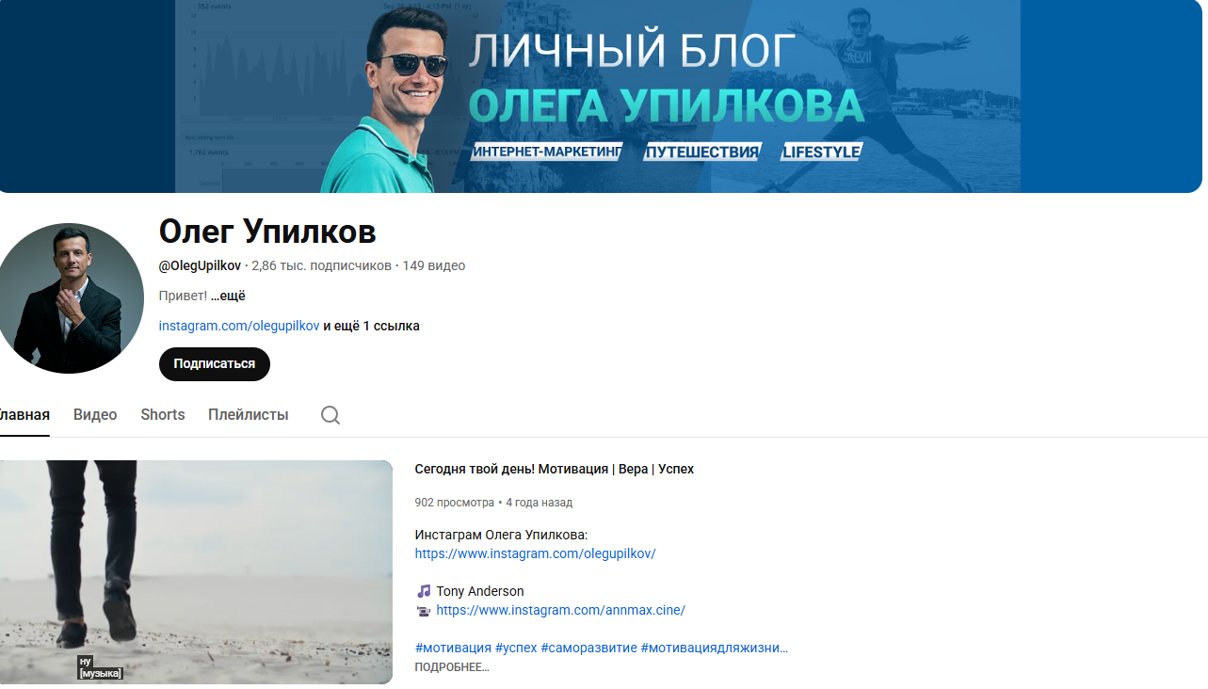Open the instagram.com/annmax.cine link
The image size is (1208, 689).
561,610
